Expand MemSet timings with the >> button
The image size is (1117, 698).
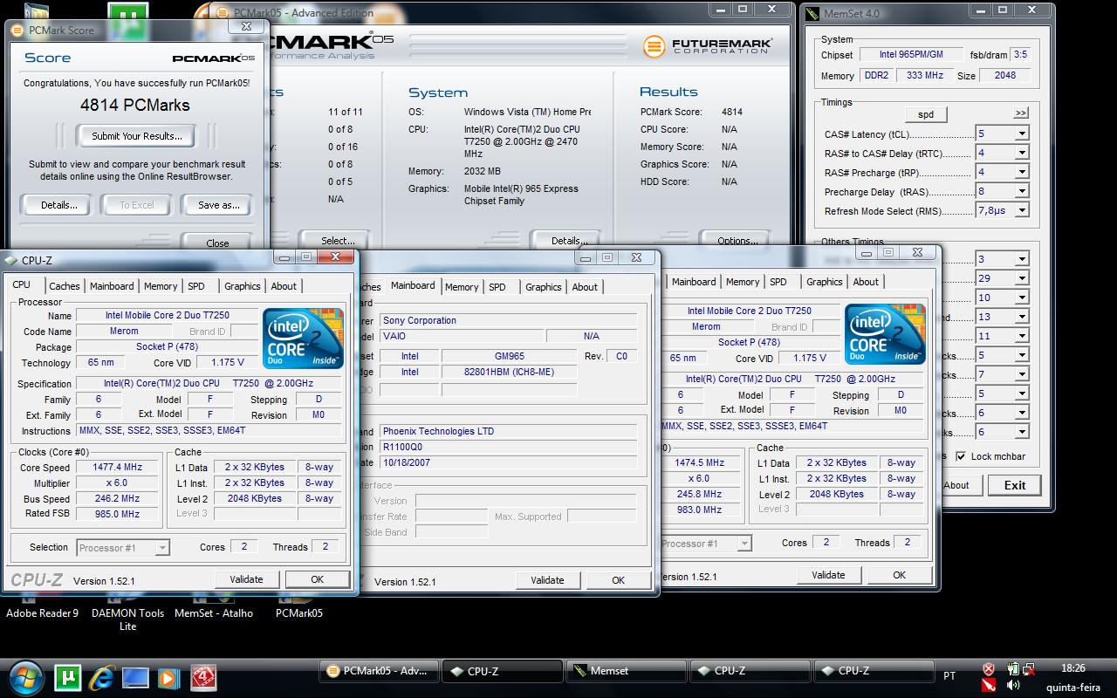click(x=1021, y=113)
